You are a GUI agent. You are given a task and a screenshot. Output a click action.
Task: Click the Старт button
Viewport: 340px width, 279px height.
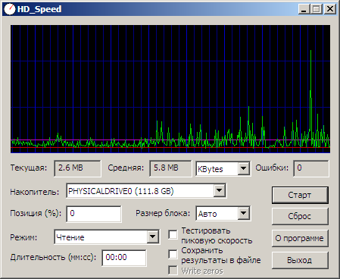click(300, 195)
